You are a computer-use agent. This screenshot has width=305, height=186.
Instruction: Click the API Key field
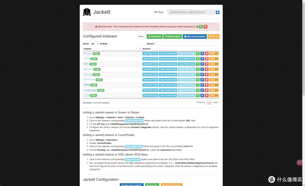pyautogui.click(x=191, y=12)
